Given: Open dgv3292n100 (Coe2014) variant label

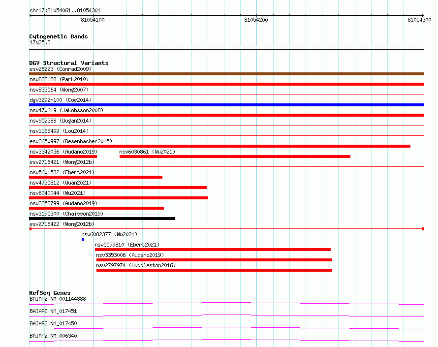Looking at the screenshot, I should (61, 100).
